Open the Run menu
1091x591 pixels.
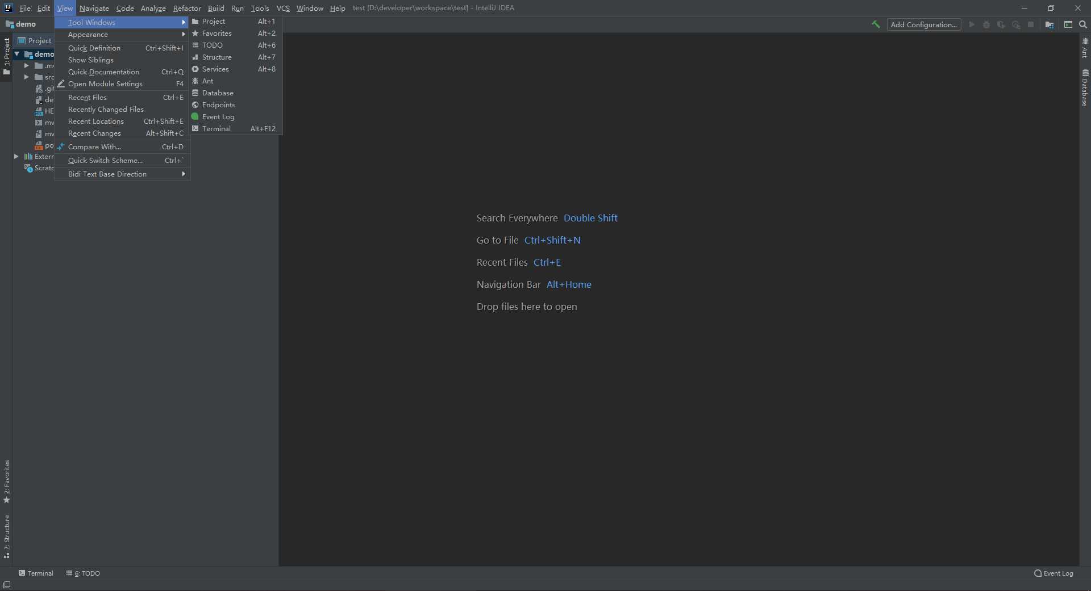238,8
